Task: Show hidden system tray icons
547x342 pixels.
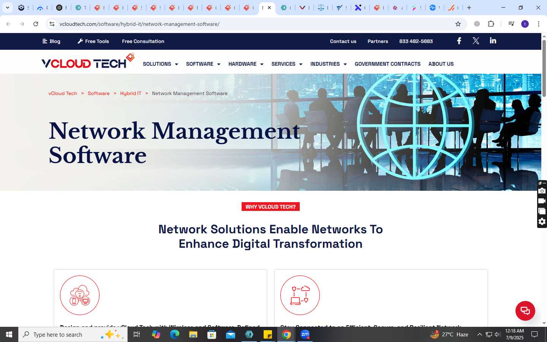Action: tap(479, 334)
